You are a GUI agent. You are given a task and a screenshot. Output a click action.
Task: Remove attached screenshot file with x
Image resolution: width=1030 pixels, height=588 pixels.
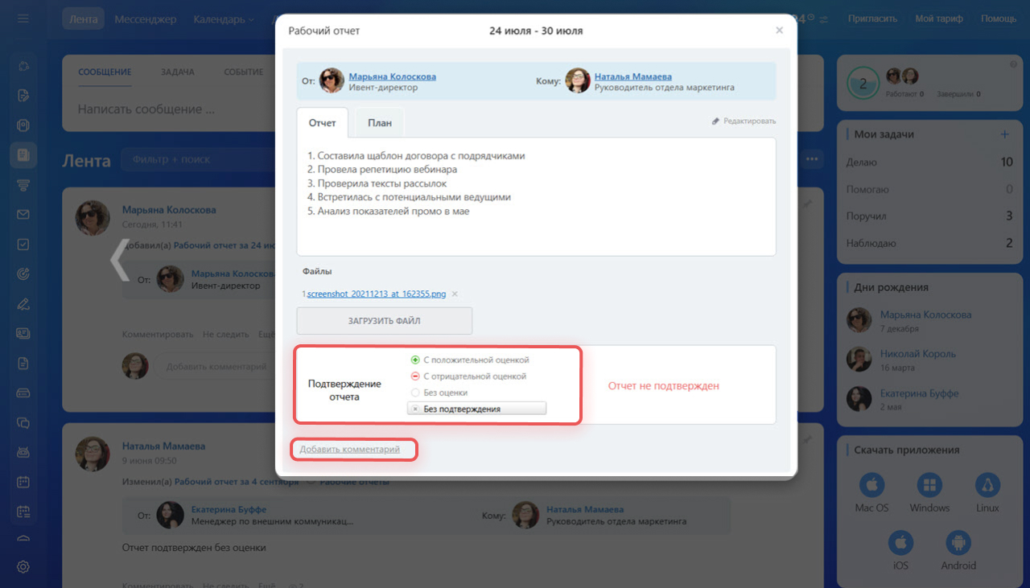tap(455, 294)
